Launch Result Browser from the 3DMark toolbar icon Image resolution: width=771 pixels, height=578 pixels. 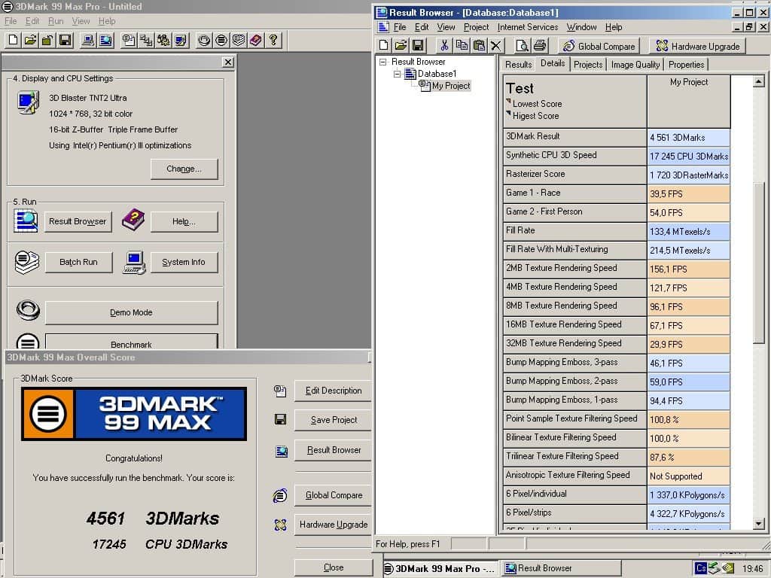105,40
